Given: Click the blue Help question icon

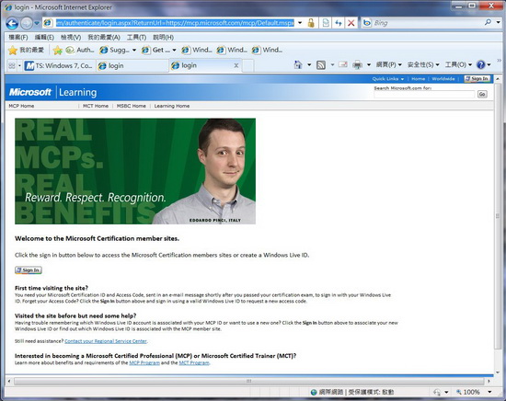Looking at the screenshot, I should coord(480,65).
